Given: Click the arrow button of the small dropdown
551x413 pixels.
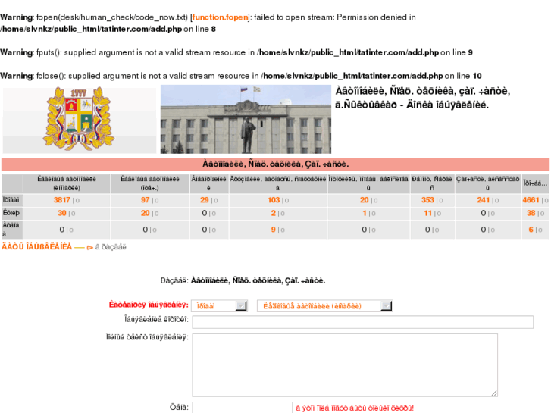Looking at the screenshot, I should coord(241,306).
